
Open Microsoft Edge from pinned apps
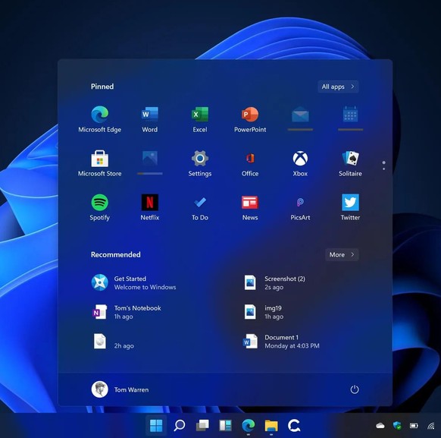pos(99,119)
